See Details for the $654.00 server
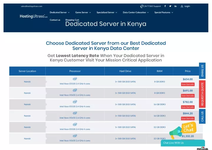This screenshot has height=150, width=212. pyautogui.click(x=188, y=84)
